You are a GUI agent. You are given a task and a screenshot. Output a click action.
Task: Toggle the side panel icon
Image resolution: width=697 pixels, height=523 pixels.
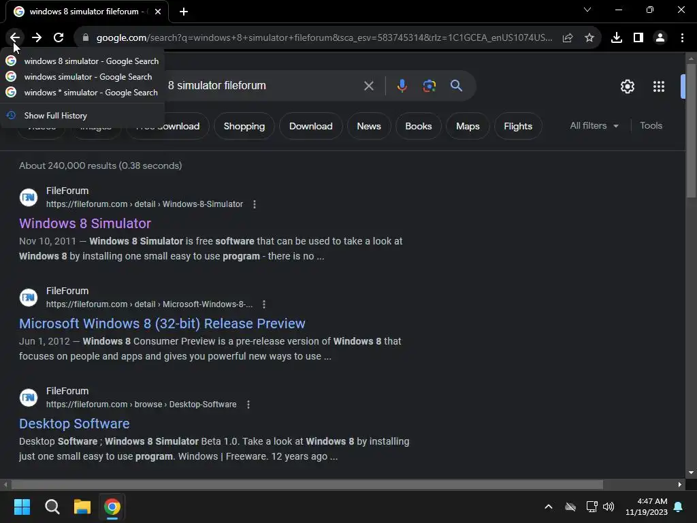[x=638, y=38]
